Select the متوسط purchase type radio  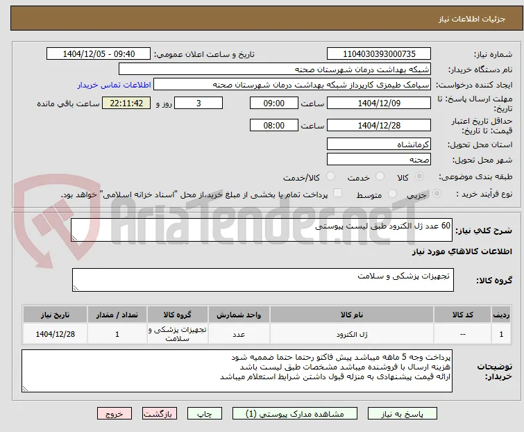point(392,194)
